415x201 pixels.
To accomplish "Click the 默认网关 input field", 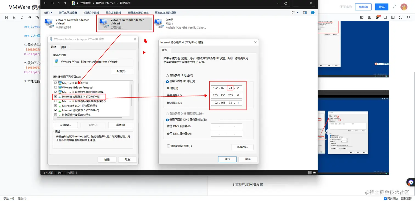I will coord(226,103).
